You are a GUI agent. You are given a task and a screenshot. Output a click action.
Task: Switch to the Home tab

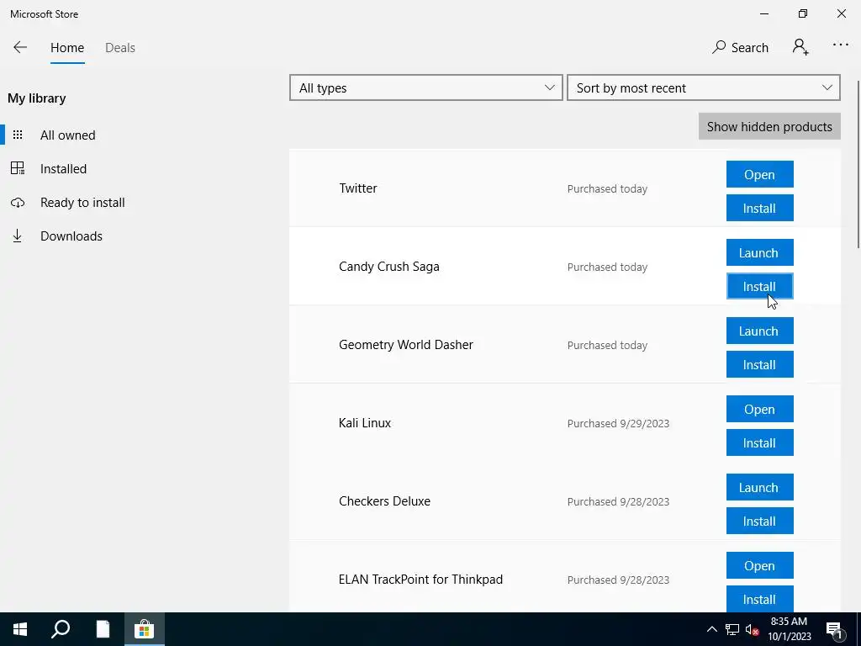pyautogui.click(x=67, y=48)
